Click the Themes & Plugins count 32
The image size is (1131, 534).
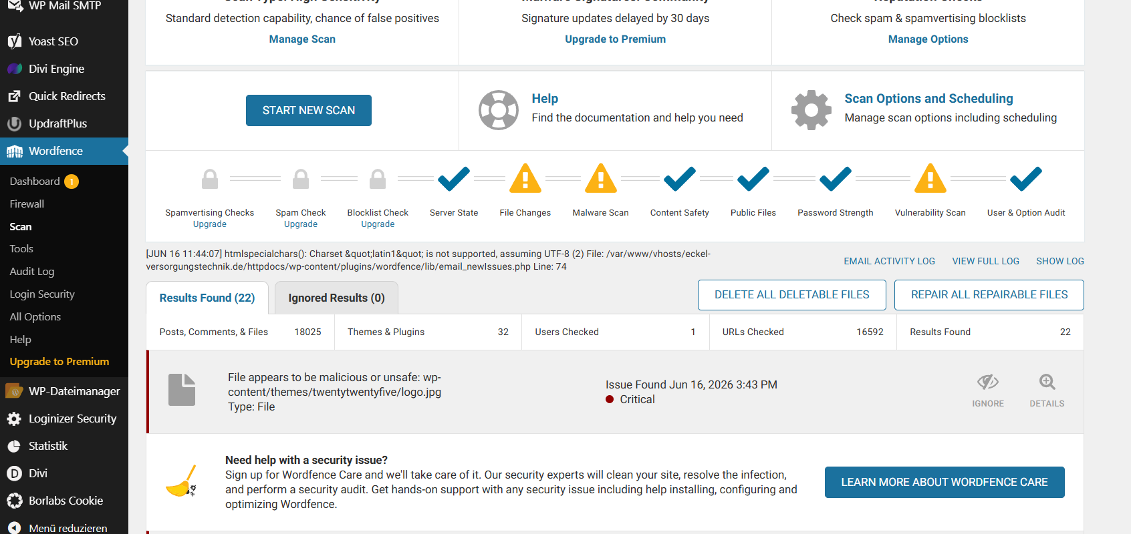[503, 332]
